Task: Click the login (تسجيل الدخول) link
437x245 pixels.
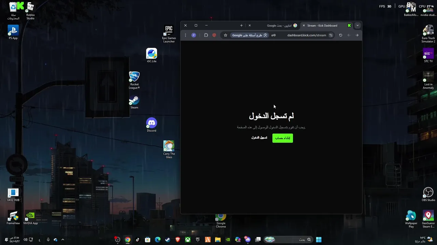Action: coord(259,137)
